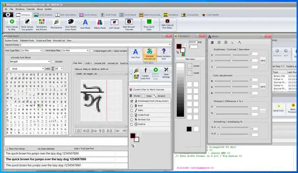
Task: Click Serial Com icon
Action: pyautogui.click(x=278, y=108)
